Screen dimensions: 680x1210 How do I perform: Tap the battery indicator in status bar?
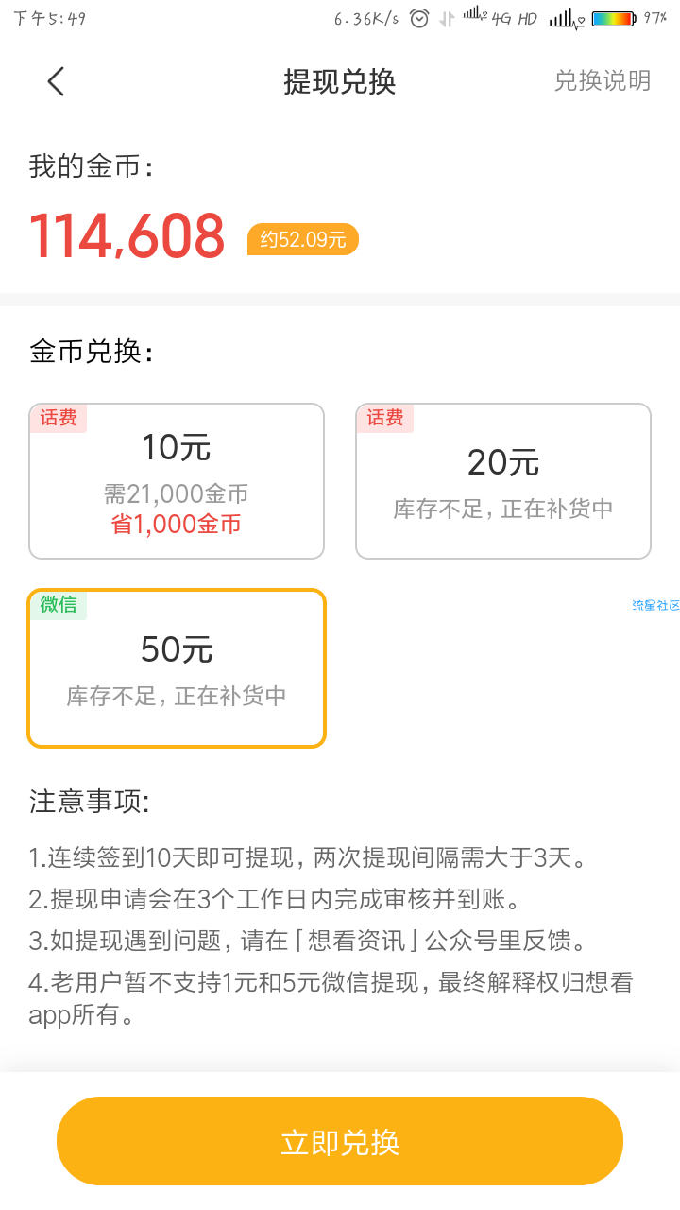(x=613, y=19)
